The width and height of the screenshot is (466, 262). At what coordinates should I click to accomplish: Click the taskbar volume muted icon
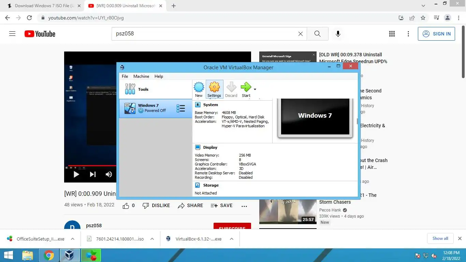(434, 256)
